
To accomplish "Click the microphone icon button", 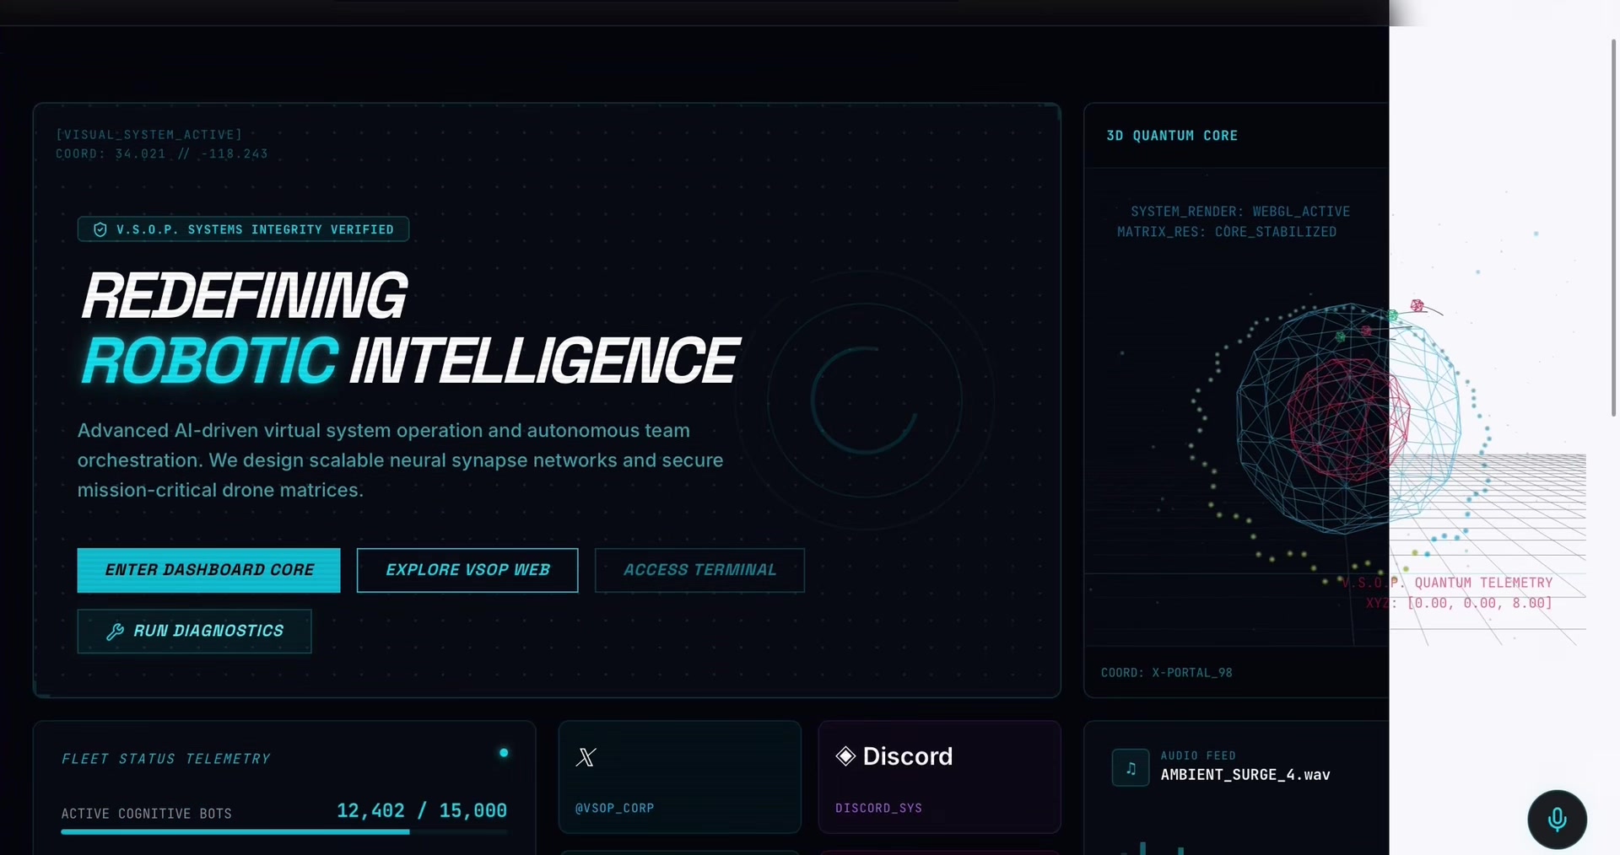I will click(x=1557, y=820).
